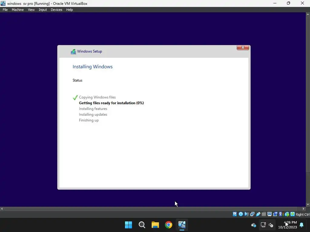Open taskbar Search

tap(142, 225)
